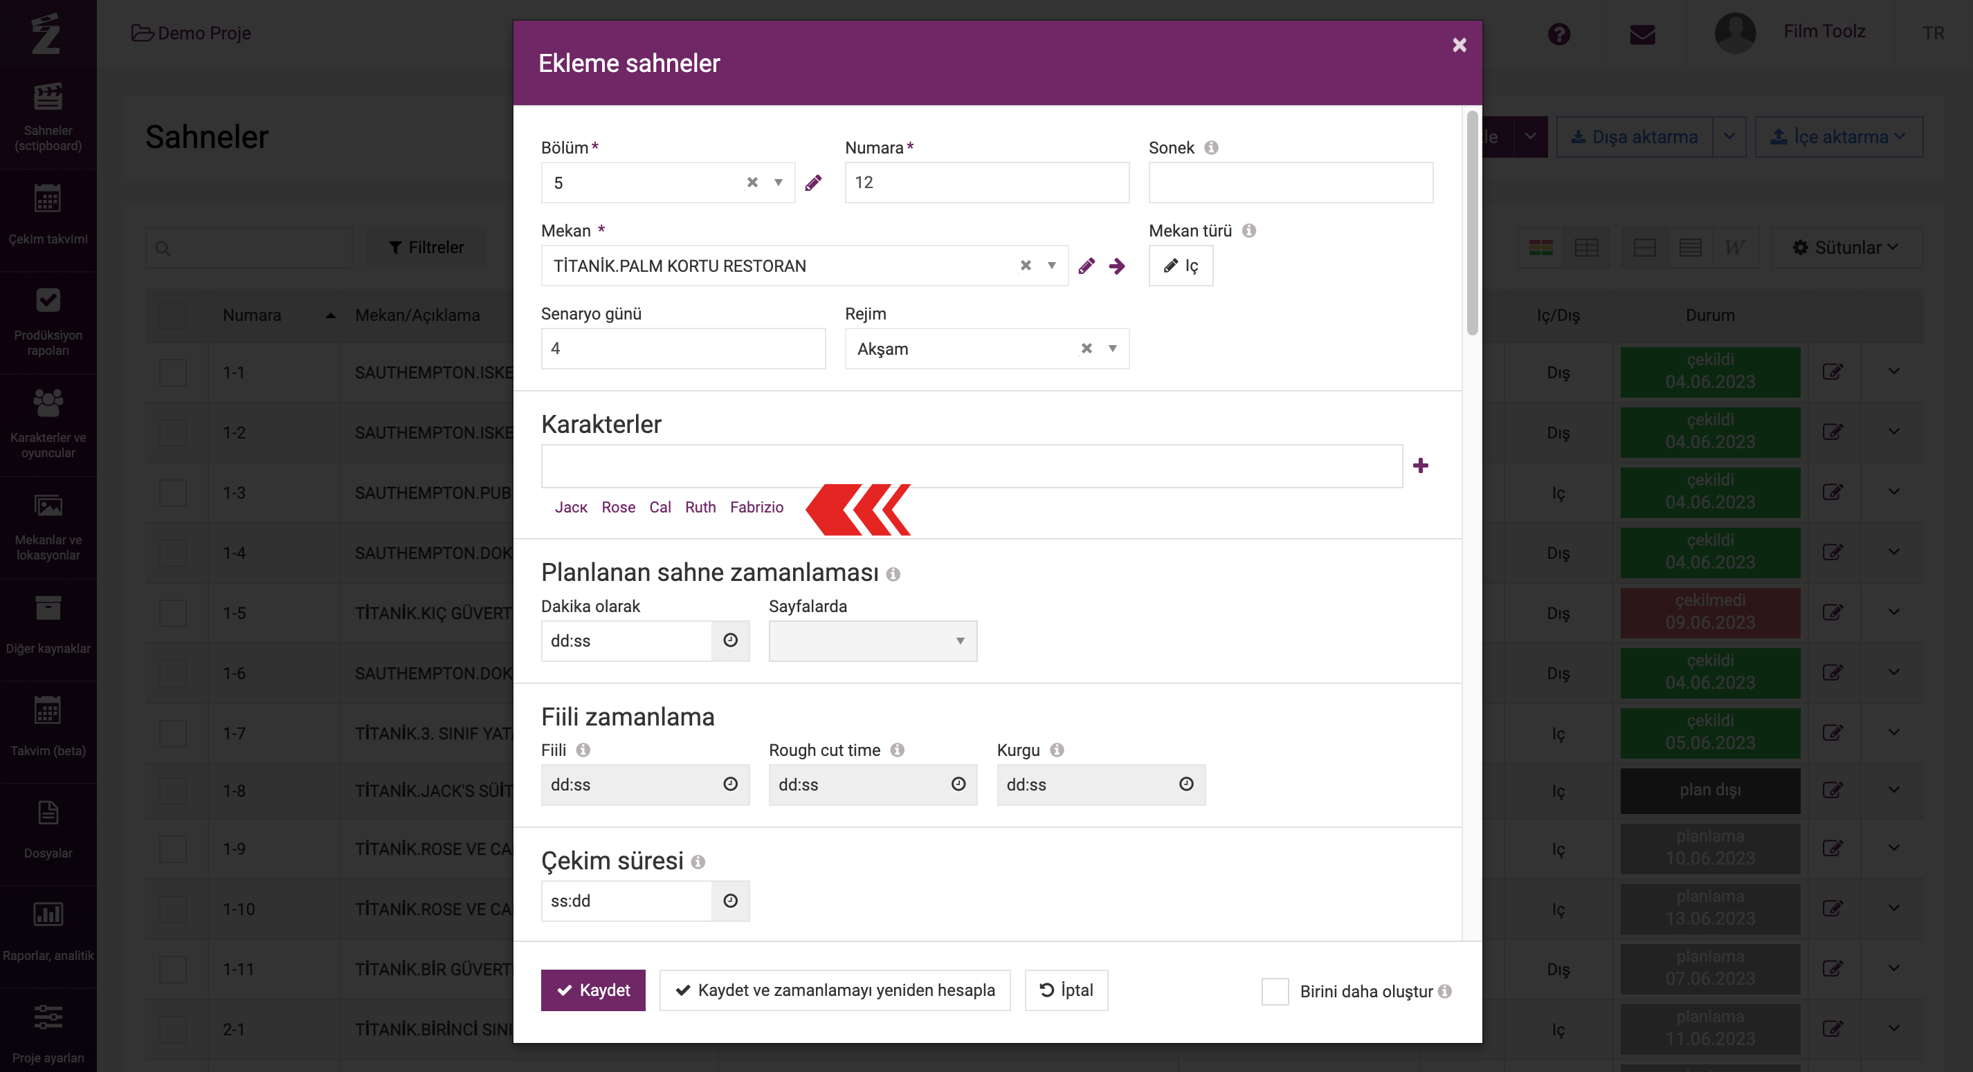The width and height of the screenshot is (1973, 1072).
Task: Open Sonek info tooltip
Action: (1211, 148)
